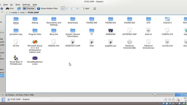The width and height of the screenshot is (187, 105).
Task: Open the Settings menu
Action: pos(26,5)
